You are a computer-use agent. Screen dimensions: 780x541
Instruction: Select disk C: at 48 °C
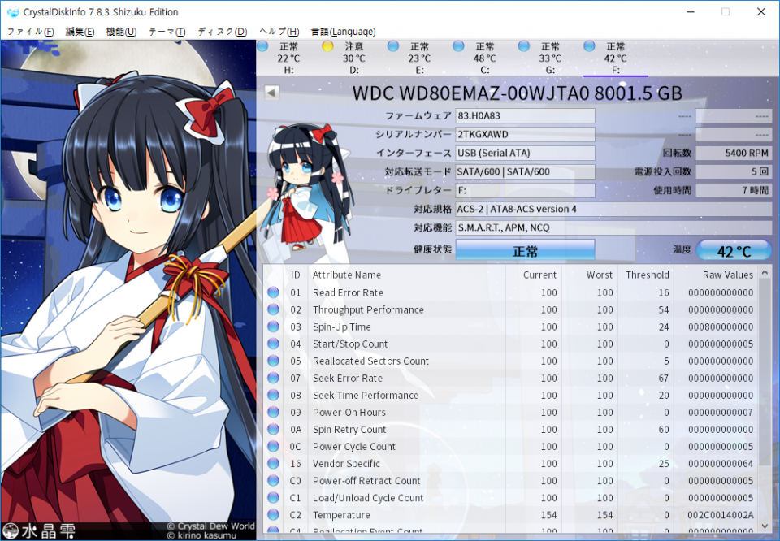point(485,58)
